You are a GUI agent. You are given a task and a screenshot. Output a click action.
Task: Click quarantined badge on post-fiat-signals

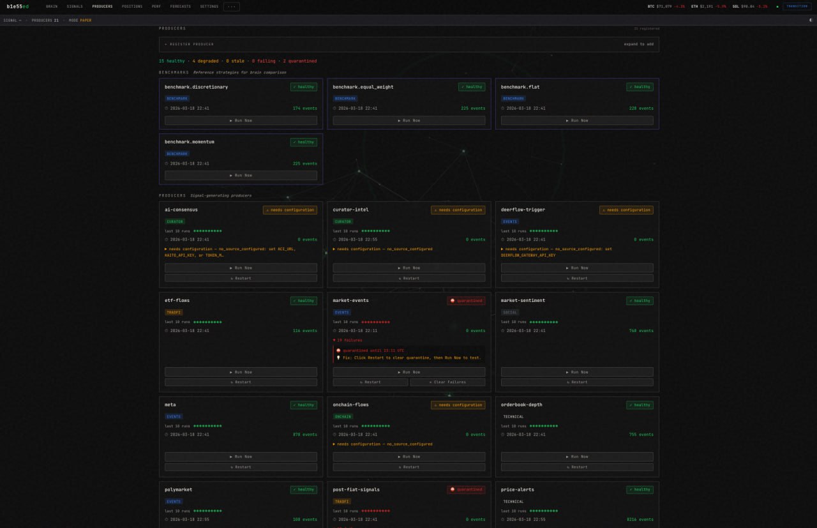(x=466, y=490)
